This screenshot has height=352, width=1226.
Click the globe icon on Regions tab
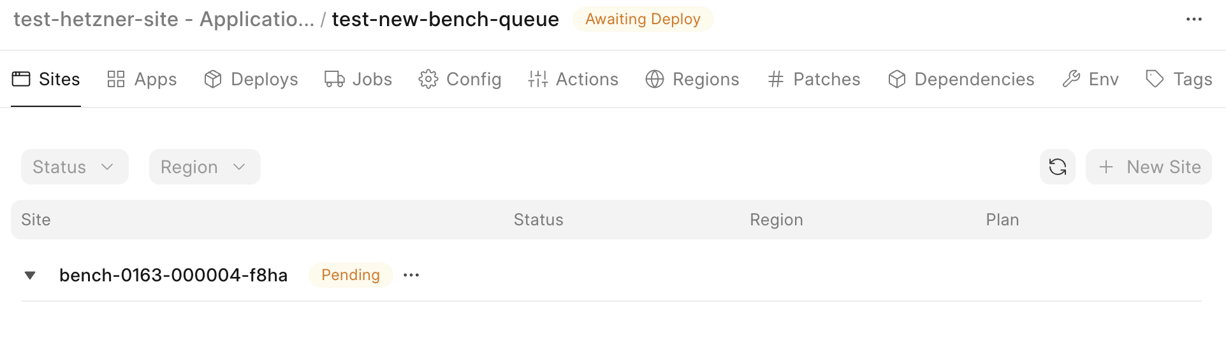[x=655, y=79]
